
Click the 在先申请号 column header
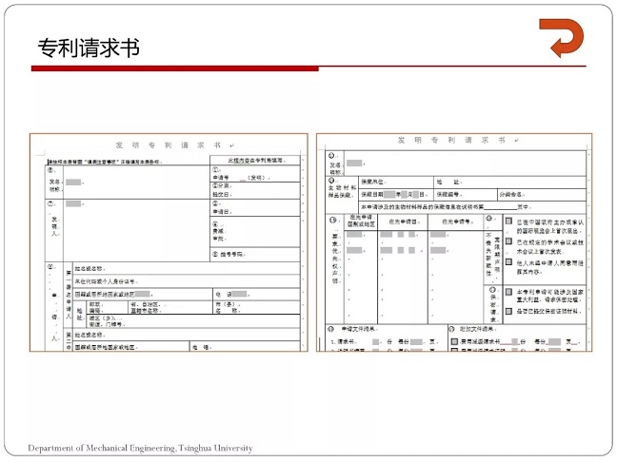click(456, 221)
